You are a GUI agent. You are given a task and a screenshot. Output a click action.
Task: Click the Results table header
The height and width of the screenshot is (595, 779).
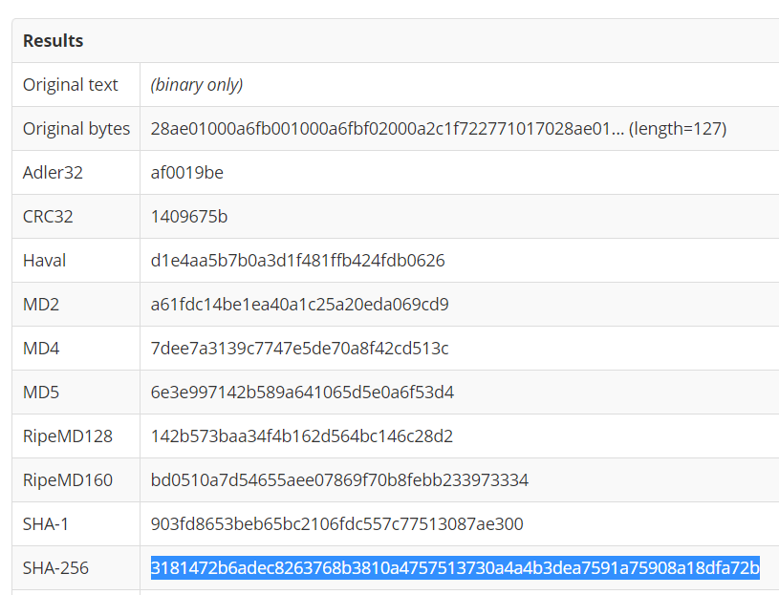tap(54, 41)
